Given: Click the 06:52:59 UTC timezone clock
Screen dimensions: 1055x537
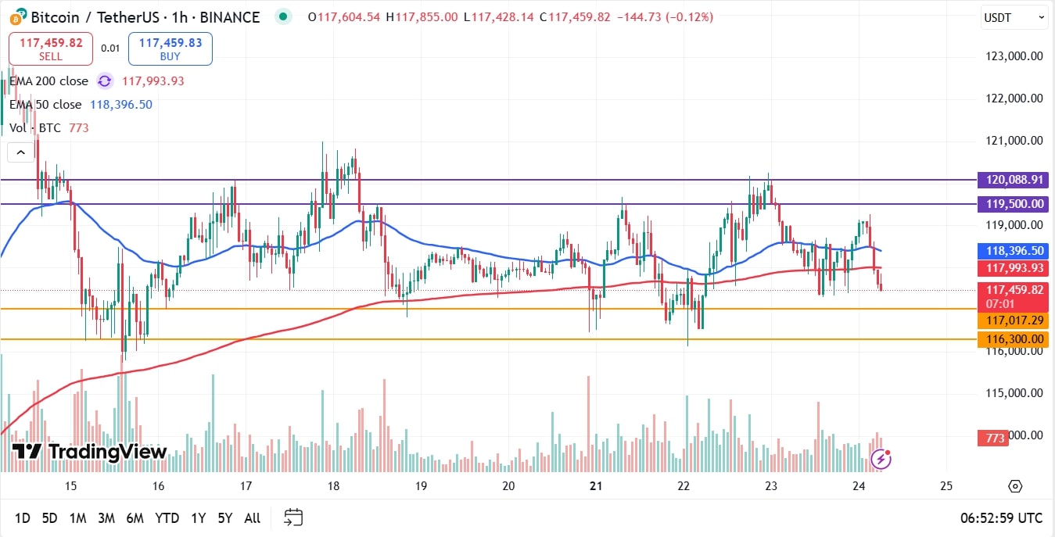Looking at the screenshot, I should 1002,517.
